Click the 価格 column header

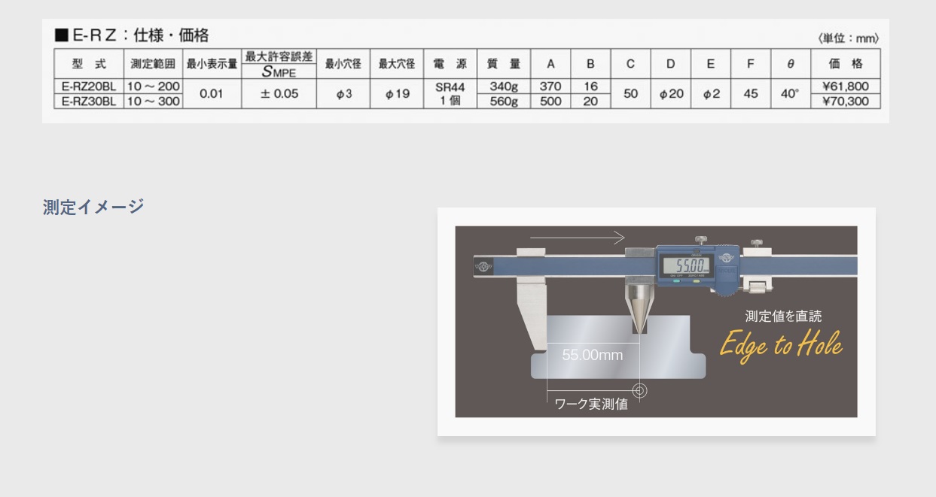[845, 64]
